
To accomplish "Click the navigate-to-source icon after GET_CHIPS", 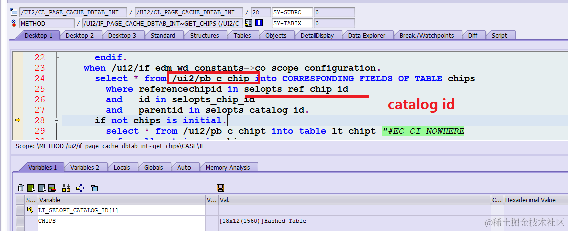I will [x=248, y=23].
